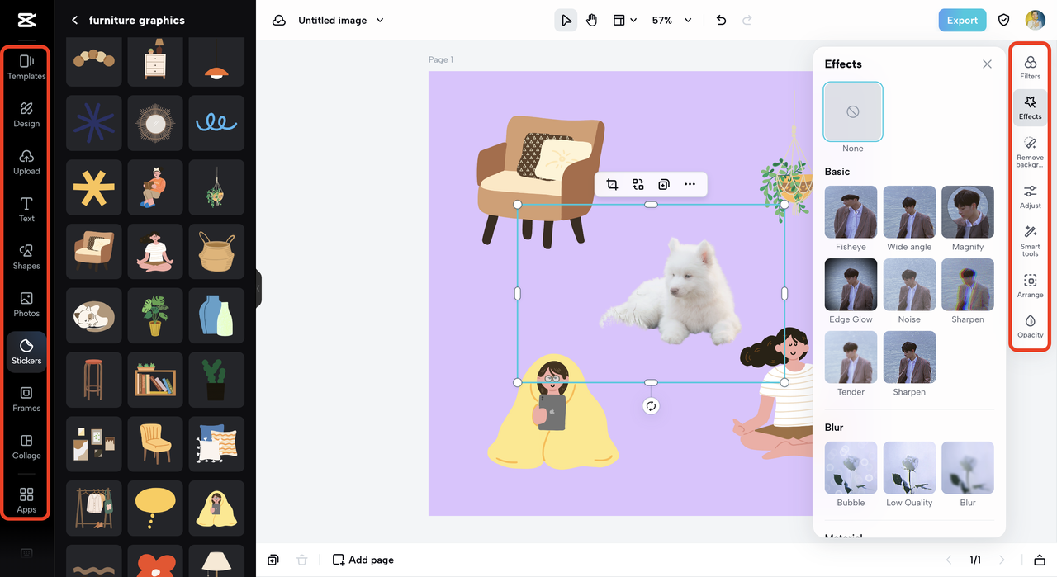Viewport: 1057px width, 577px height.
Task: Apply the Fisheye effect
Action: tap(851, 212)
